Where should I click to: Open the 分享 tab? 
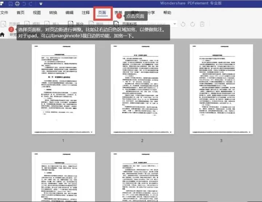[x=151, y=12]
